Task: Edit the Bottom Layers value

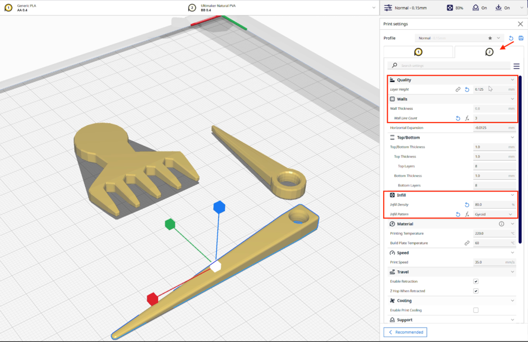Action: point(494,185)
